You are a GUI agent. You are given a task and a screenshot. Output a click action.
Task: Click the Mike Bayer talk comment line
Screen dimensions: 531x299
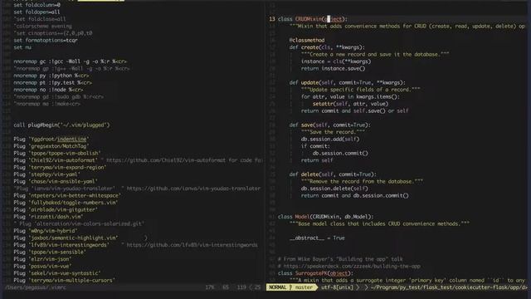coord(340,259)
